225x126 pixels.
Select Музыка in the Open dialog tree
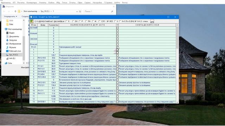click(11, 48)
